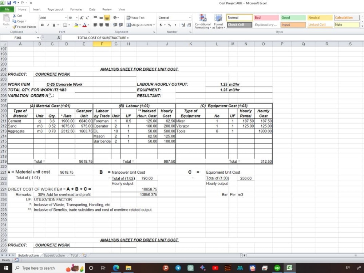This screenshot has width=364, height=273.
Task: Cut the selected cells
Action: 17,16
